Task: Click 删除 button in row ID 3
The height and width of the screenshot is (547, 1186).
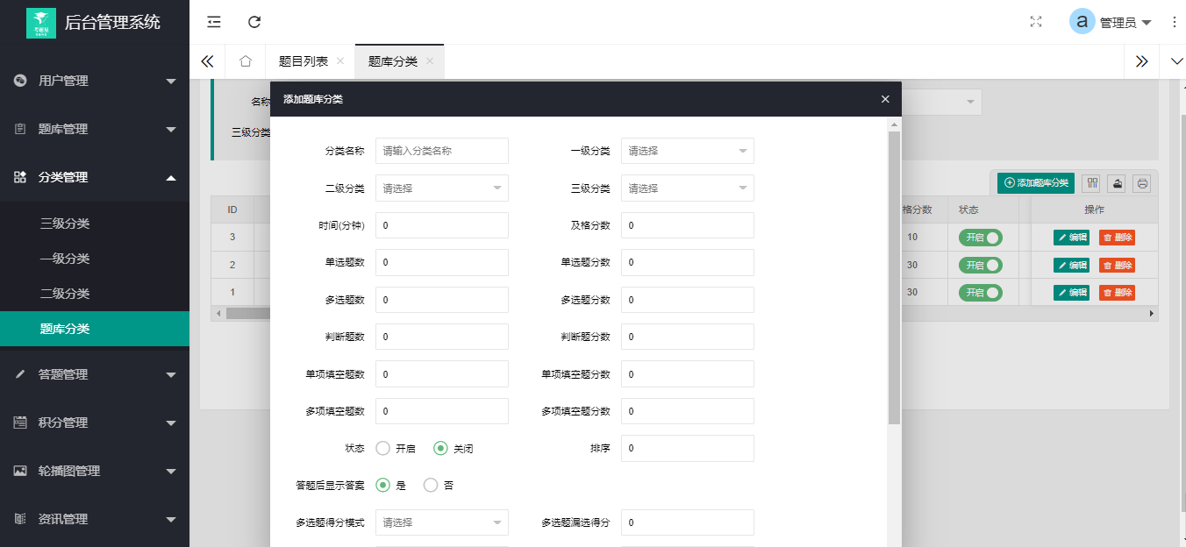Action: coord(1117,238)
